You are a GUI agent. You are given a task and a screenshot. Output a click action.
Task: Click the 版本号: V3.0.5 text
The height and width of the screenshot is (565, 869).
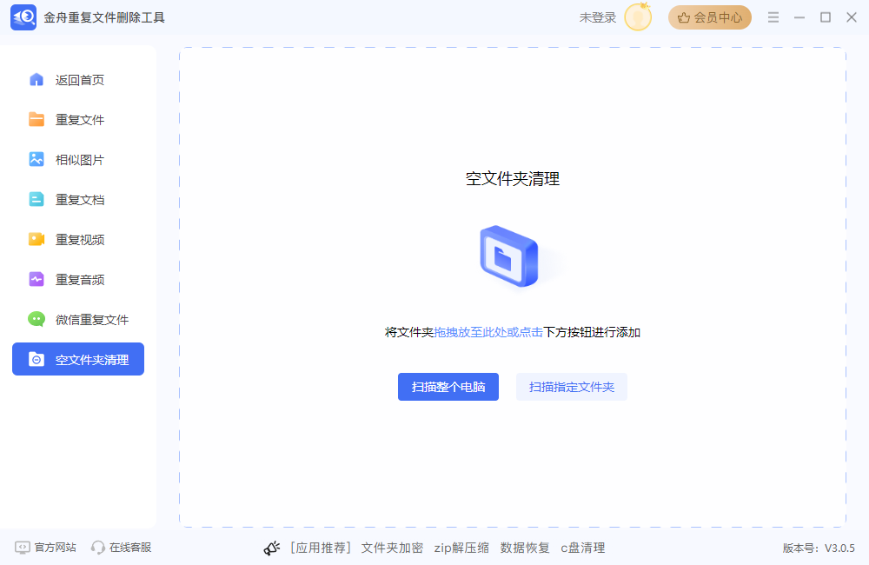(819, 548)
